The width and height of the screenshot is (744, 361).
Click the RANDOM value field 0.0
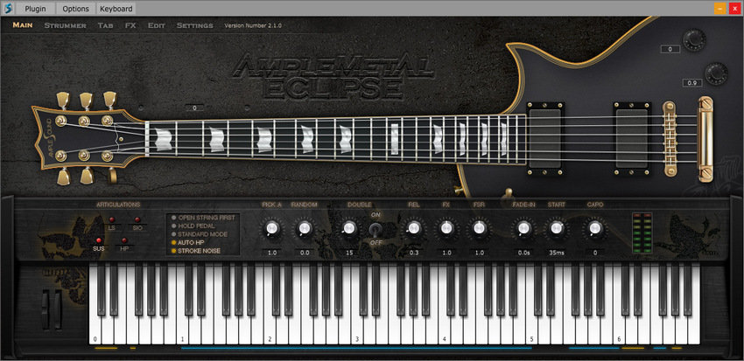coord(305,253)
